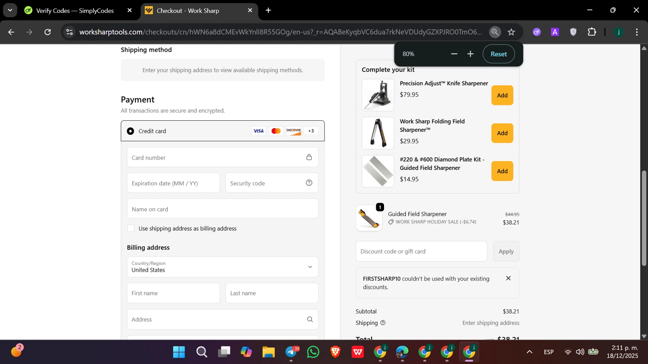Bookmark this page with the star icon
Screen dimensions: 648x364
click(x=511, y=32)
